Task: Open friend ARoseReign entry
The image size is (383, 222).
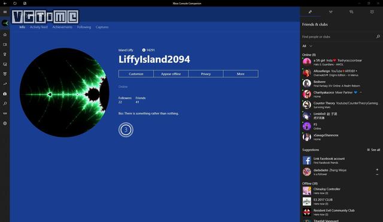Action: click(341, 73)
